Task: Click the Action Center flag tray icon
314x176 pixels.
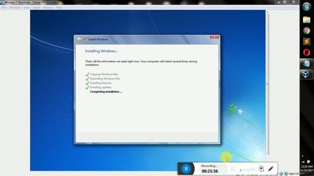Action: 309,161
